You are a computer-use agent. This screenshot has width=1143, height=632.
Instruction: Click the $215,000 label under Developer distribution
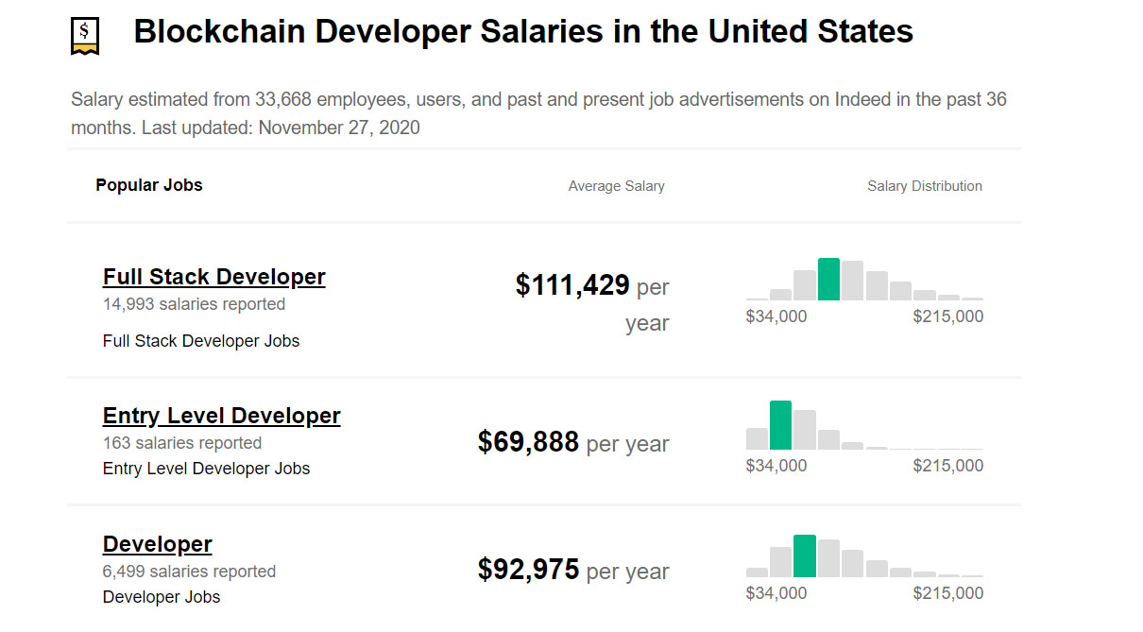tap(948, 592)
